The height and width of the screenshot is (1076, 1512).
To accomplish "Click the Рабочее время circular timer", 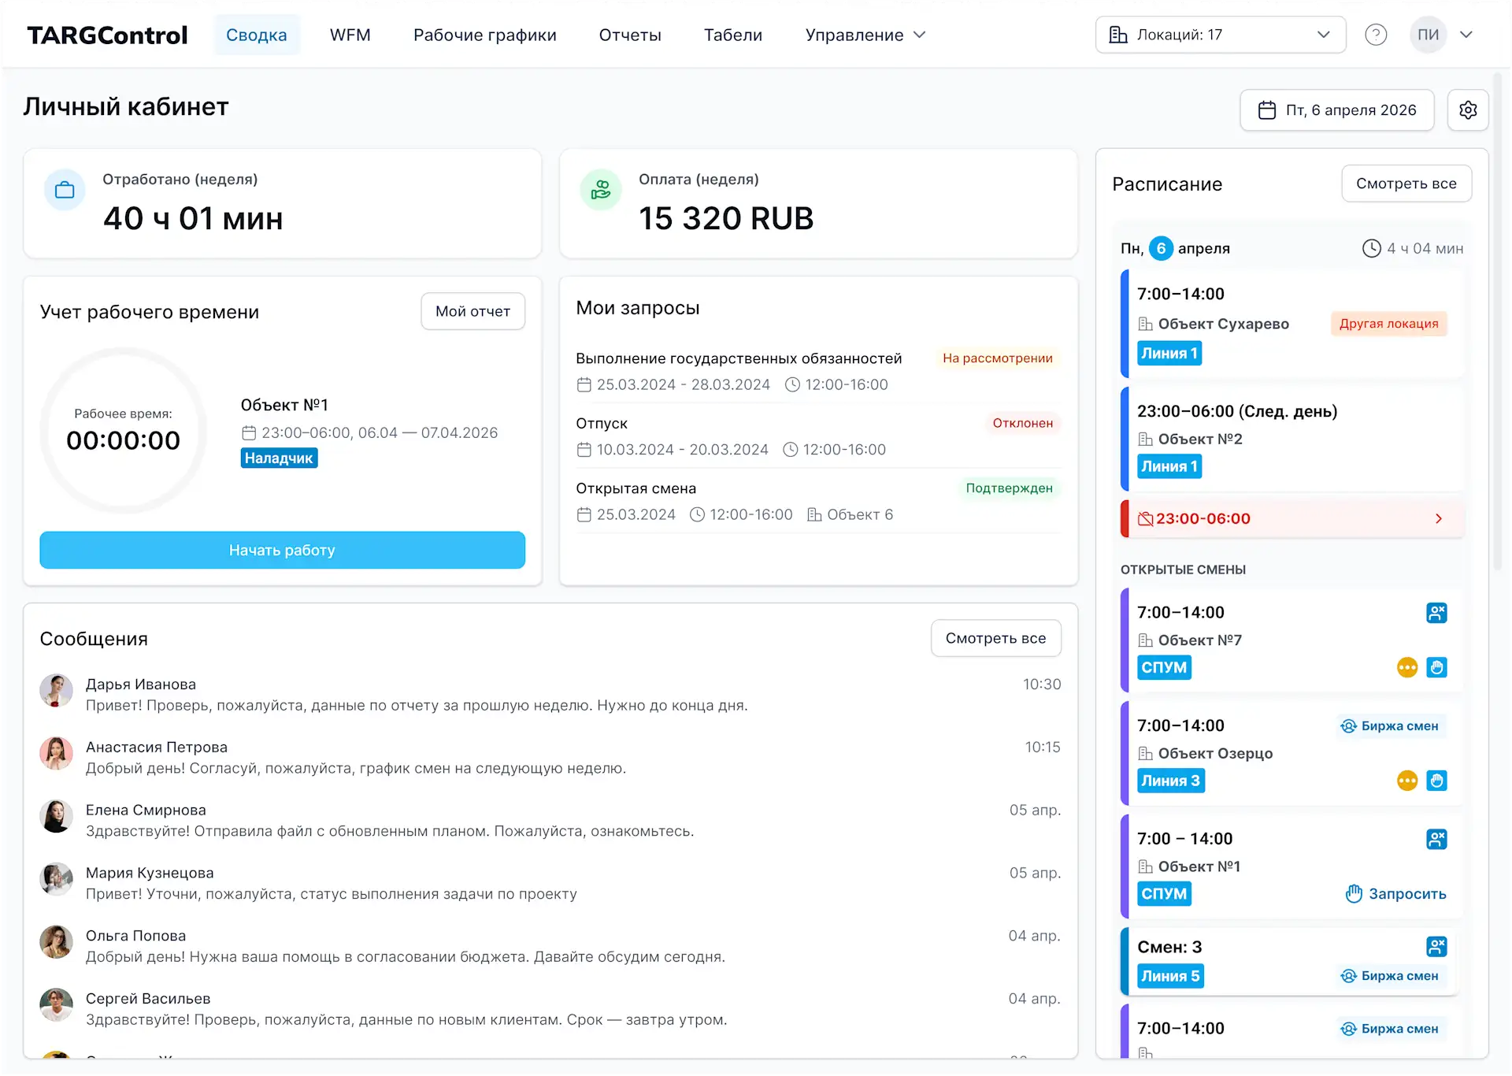I will click(x=124, y=431).
